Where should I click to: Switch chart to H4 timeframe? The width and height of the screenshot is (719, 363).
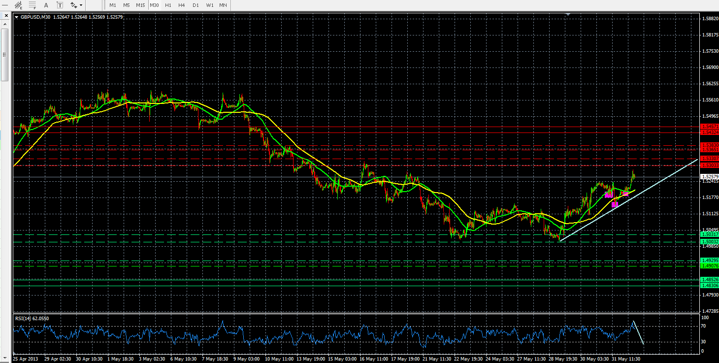[x=182, y=5]
